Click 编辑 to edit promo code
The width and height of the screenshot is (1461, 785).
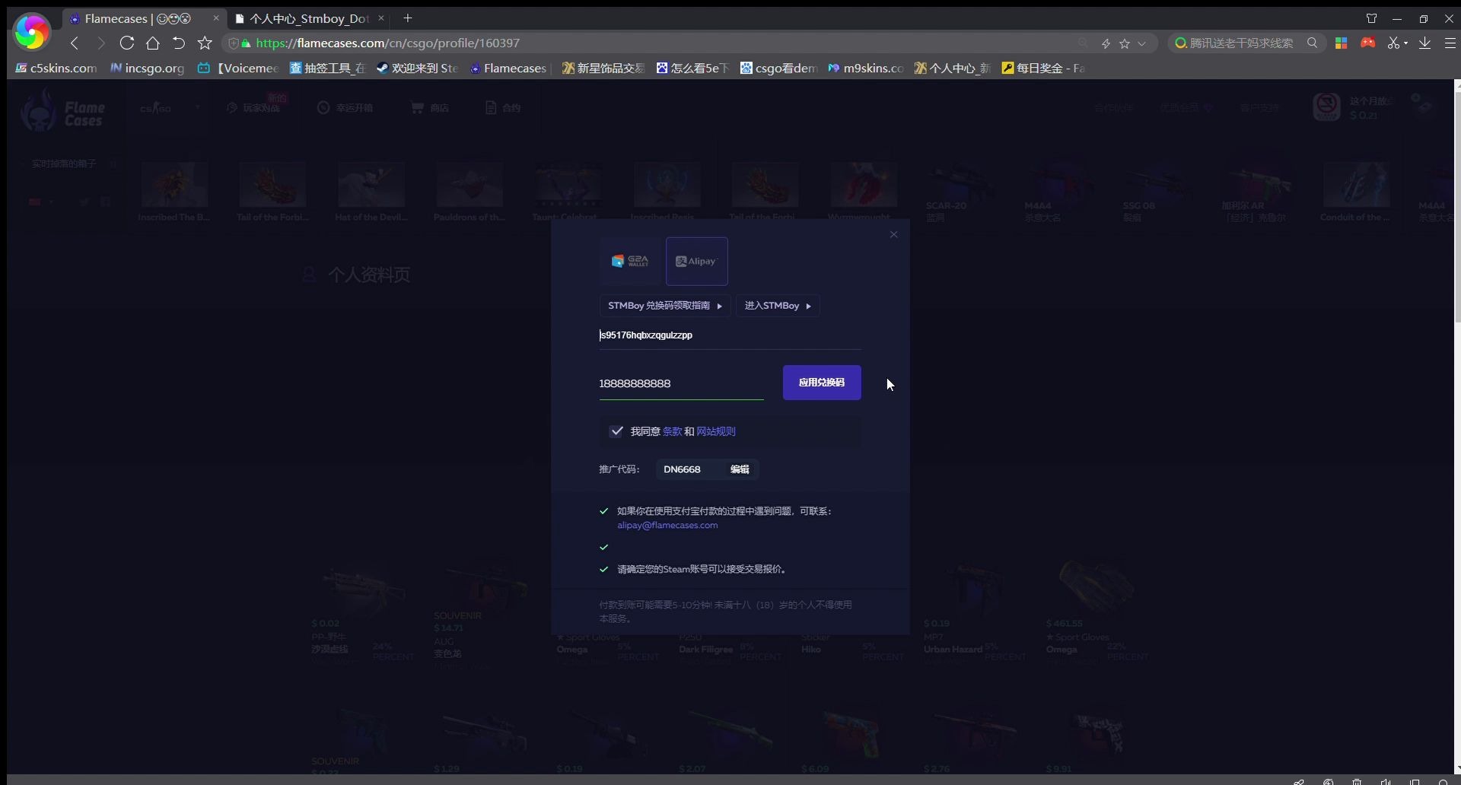pyautogui.click(x=740, y=469)
